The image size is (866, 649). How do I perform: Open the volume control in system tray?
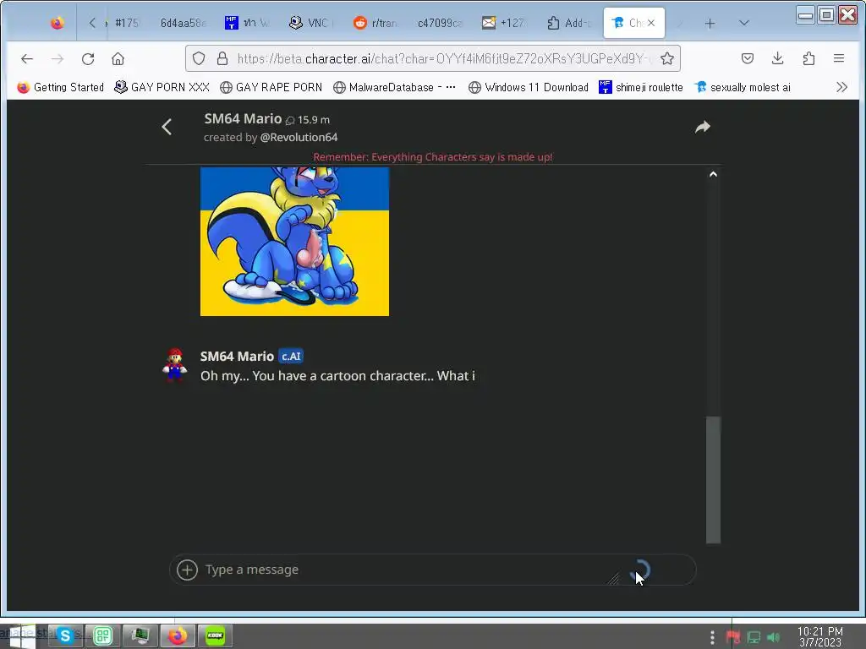(x=774, y=637)
